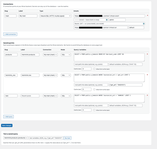
Task: Delete the main connection with the red X
Action: pyautogui.click(x=147, y=15)
